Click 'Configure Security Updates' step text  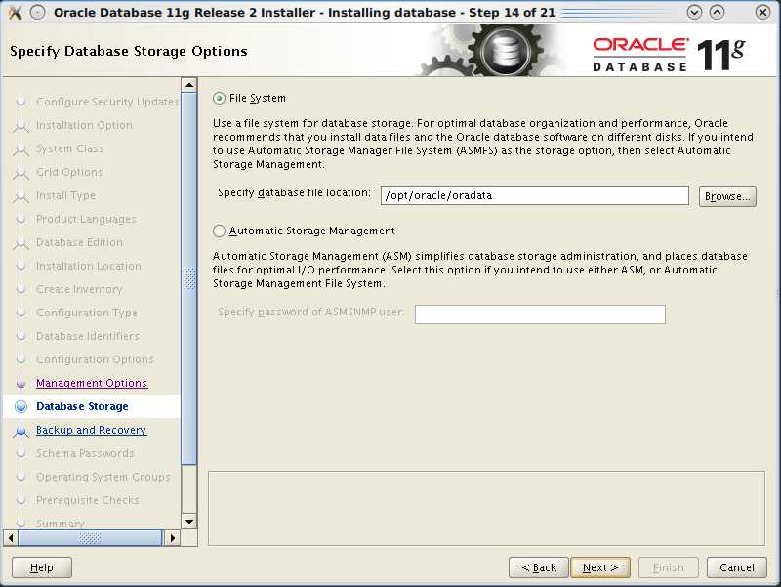tap(107, 102)
